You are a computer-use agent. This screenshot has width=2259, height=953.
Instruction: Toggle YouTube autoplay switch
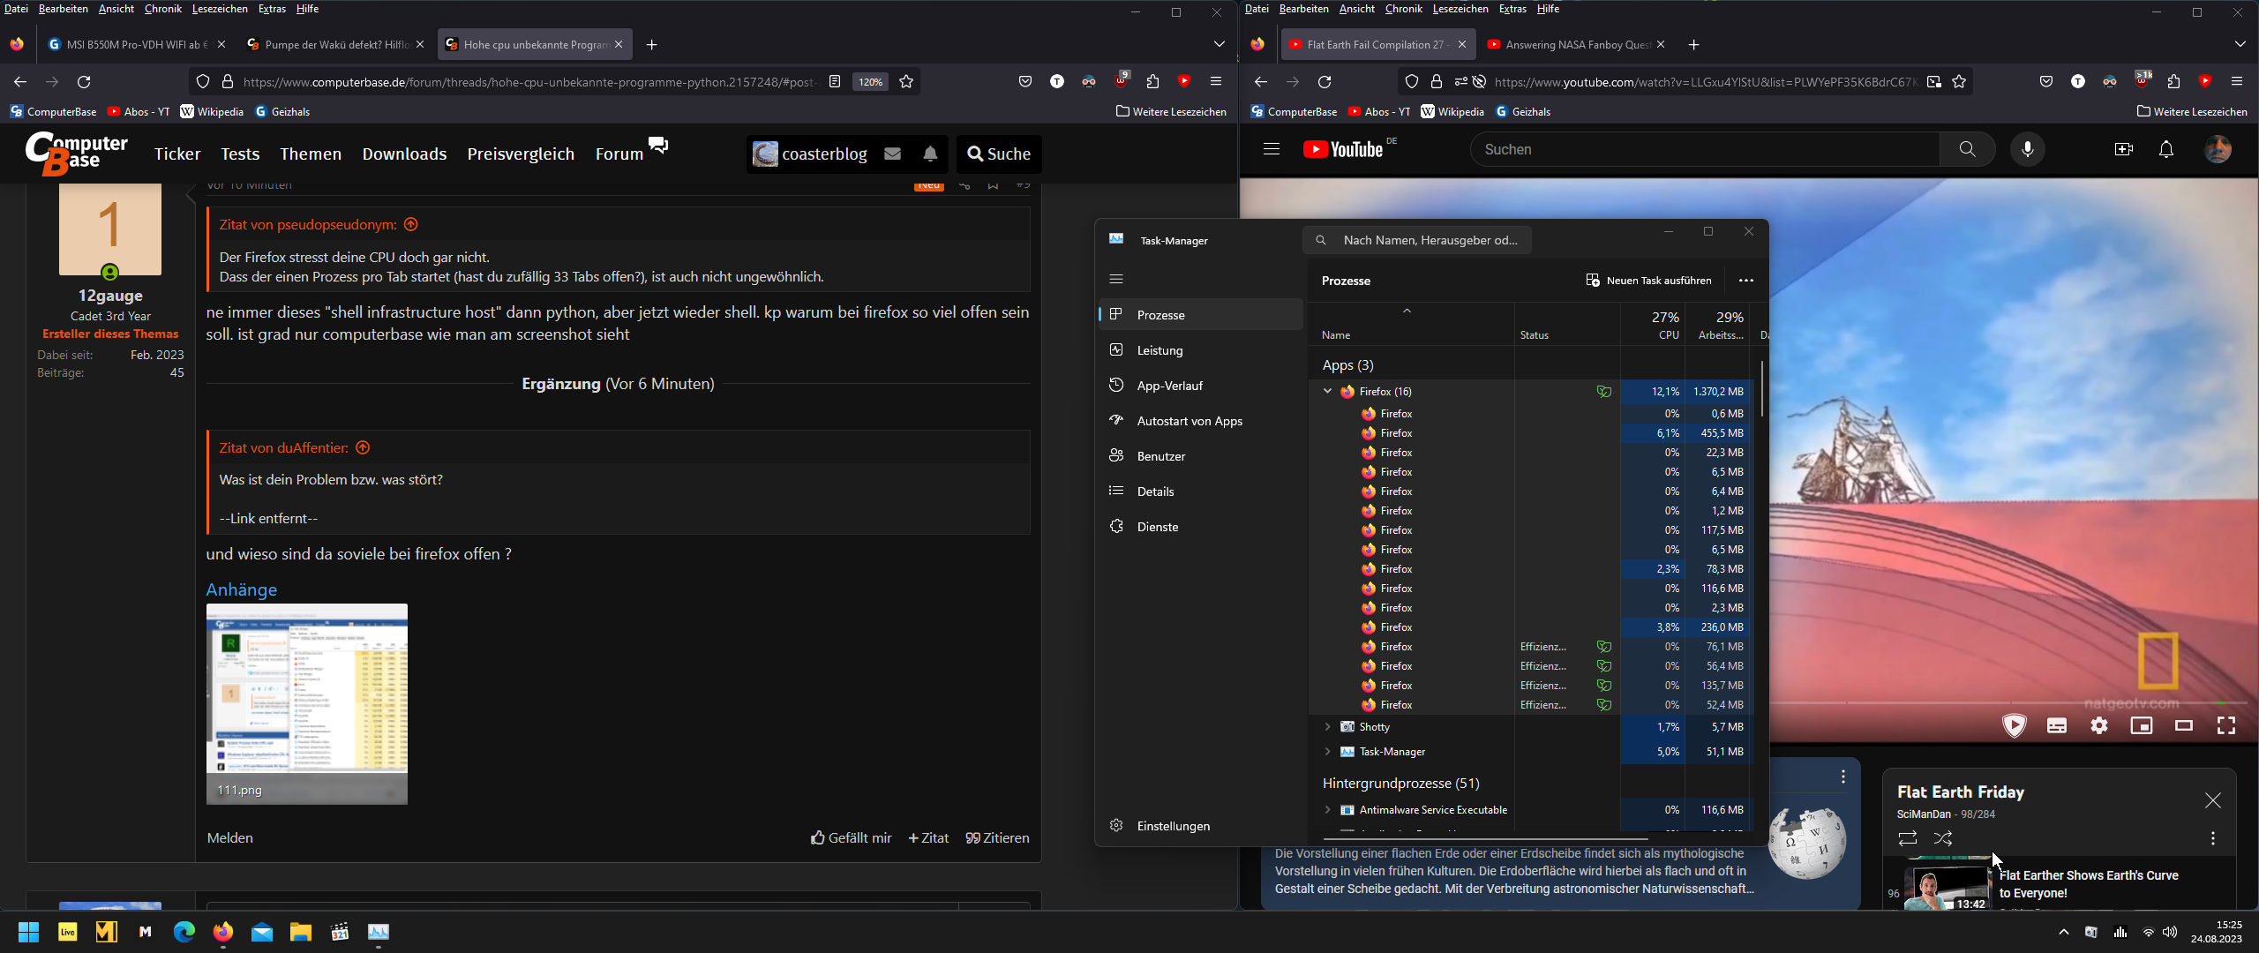click(2014, 725)
